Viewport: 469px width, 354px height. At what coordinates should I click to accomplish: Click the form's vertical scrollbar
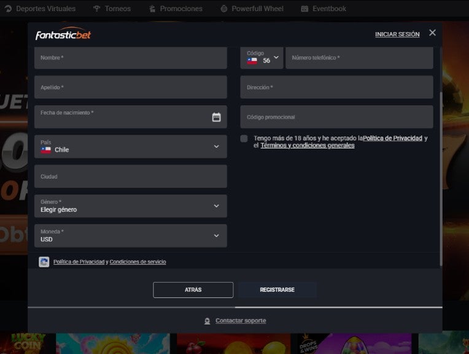click(441, 179)
